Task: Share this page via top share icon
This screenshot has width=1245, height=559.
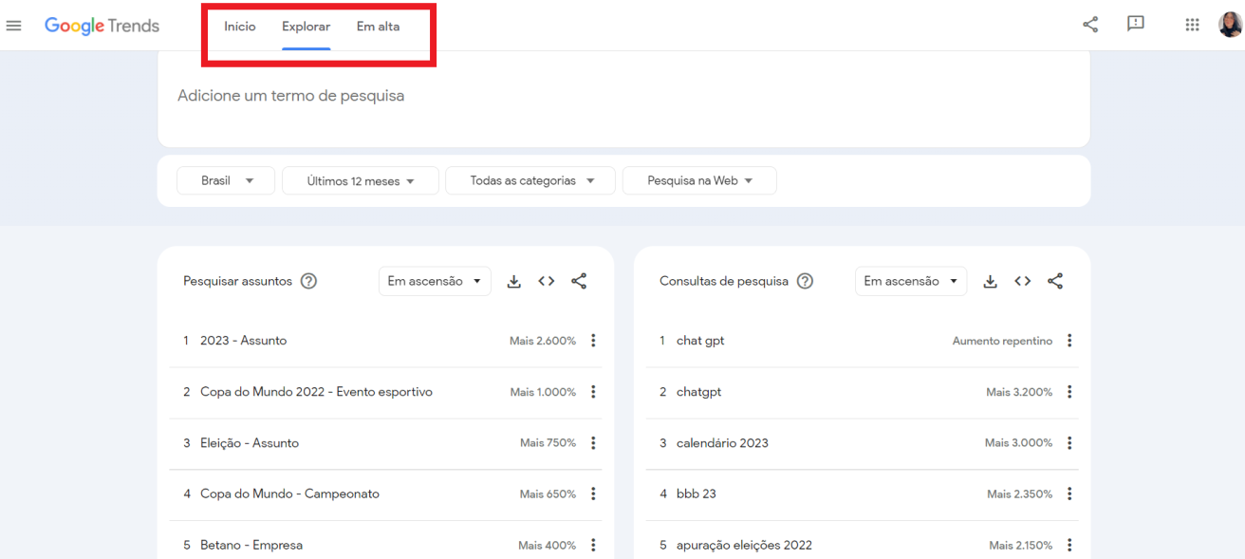Action: click(x=1090, y=25)
